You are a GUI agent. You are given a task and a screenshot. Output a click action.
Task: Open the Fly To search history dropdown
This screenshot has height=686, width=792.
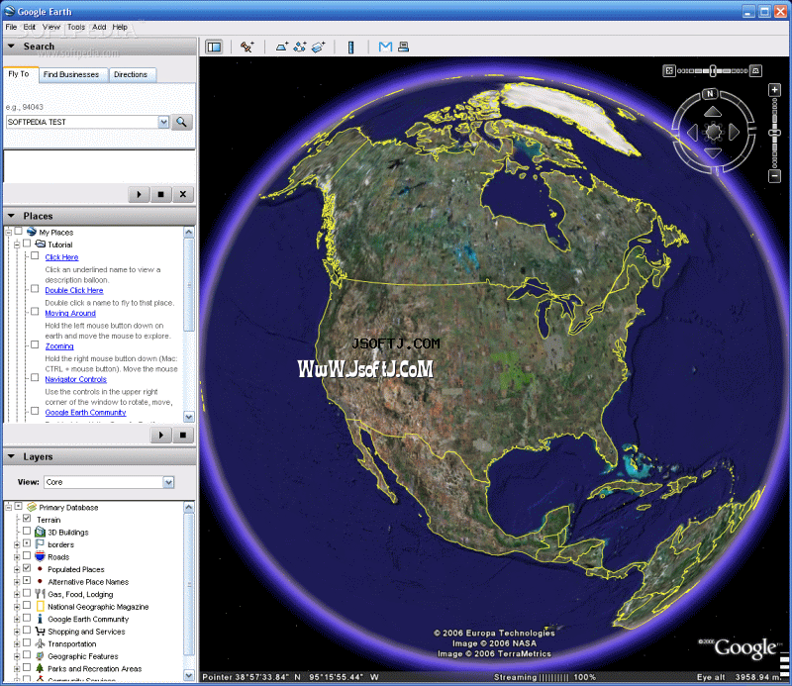tap(163, 122)
